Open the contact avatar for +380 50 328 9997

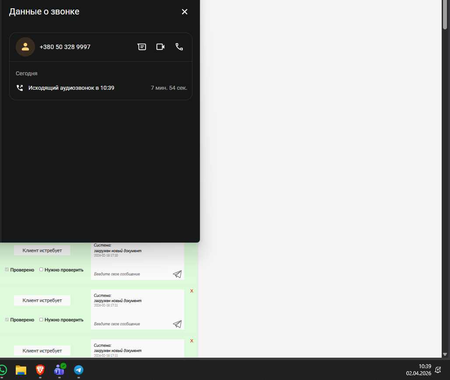tap(25, 47)
